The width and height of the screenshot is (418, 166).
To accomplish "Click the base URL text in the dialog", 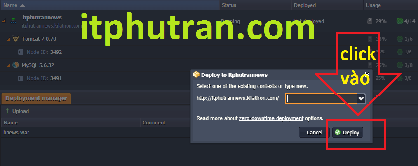I will [x=238, y=98].
